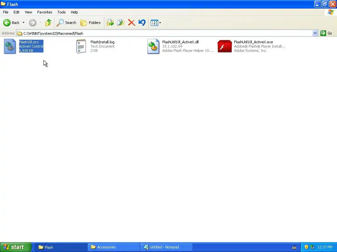Screen dimensions: 337x252
Task: Click the keyboard tray icon
Action: [x=294, y=247]
